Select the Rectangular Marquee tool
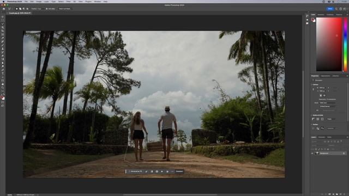Image resolution: width=349 pixels, height=196 pixels. (3, 20)
